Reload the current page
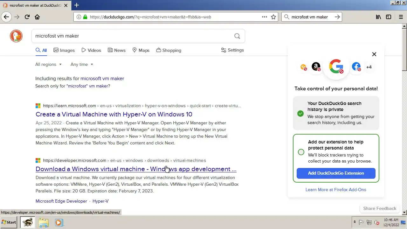The image size is (407, 229). tap(27, 17)
